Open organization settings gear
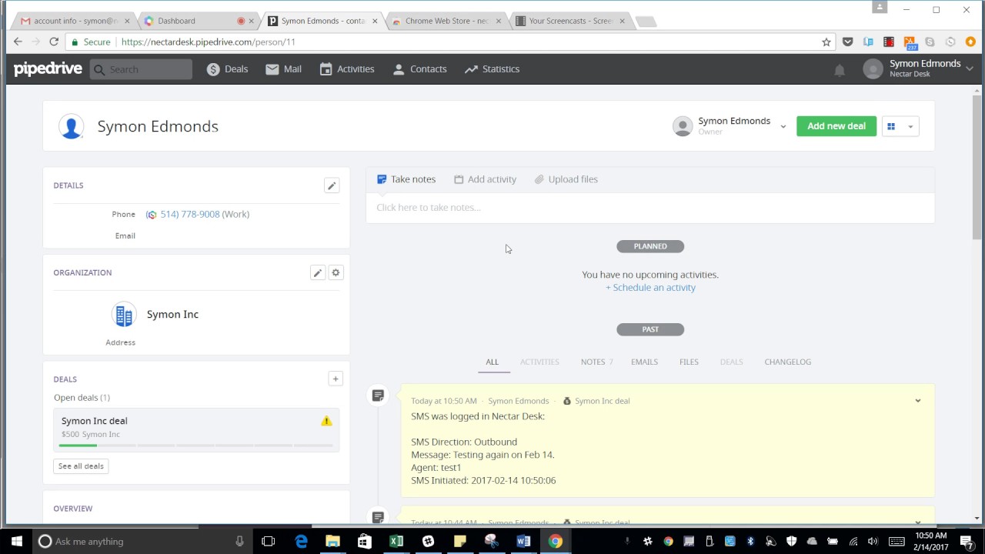The width and height of the screenshot is (985, 554). [336, 272]
